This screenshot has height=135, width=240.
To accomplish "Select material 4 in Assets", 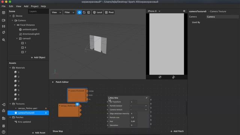I will (x=17, y=85).
